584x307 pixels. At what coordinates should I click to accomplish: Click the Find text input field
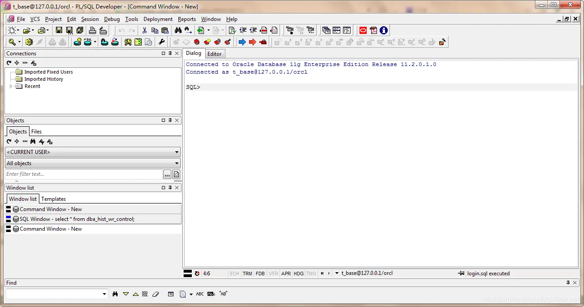[54, 294]
